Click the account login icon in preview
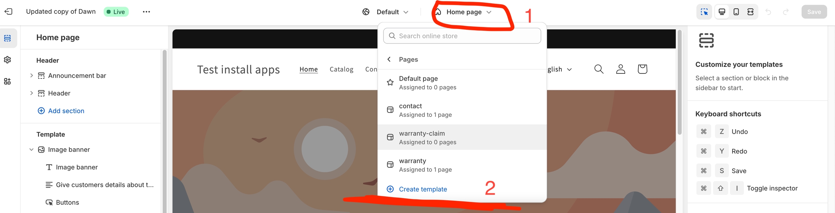Viewport: 835px width, 213px height. [x=620, y=69]
